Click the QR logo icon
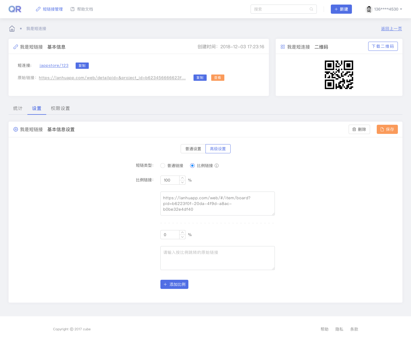Screen dimensions: 411x342 (15, 9)
